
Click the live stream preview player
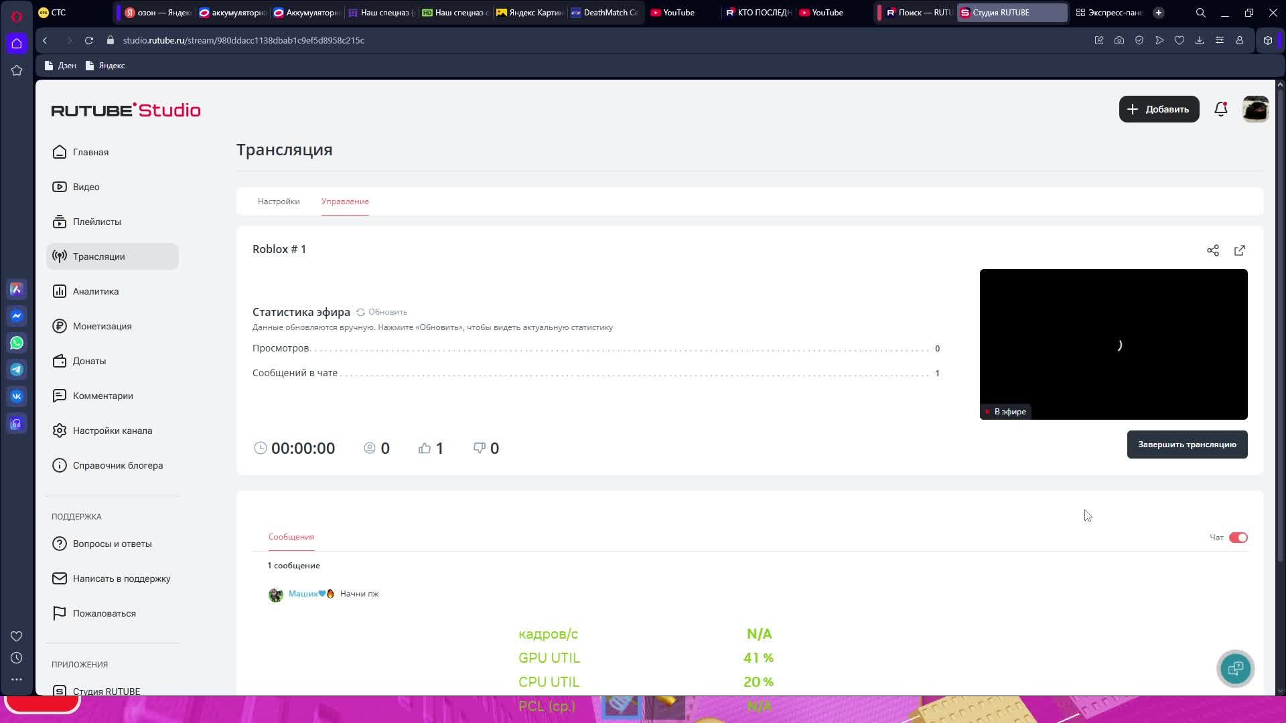coord(1113,344)
